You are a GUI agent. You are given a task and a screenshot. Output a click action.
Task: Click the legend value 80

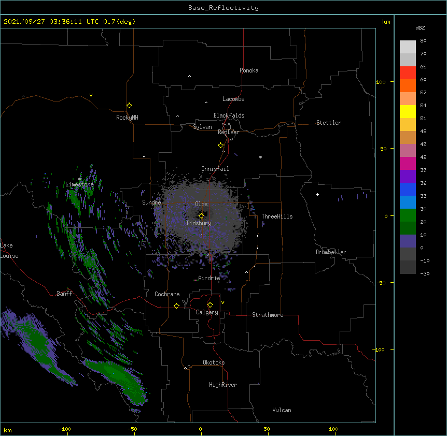pos(423,41)
